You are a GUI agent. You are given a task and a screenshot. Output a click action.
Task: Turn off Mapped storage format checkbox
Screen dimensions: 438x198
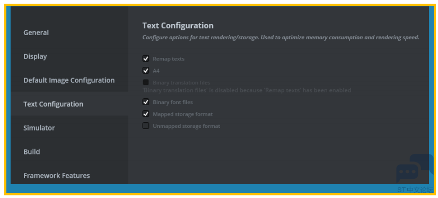tap(146, 114)
